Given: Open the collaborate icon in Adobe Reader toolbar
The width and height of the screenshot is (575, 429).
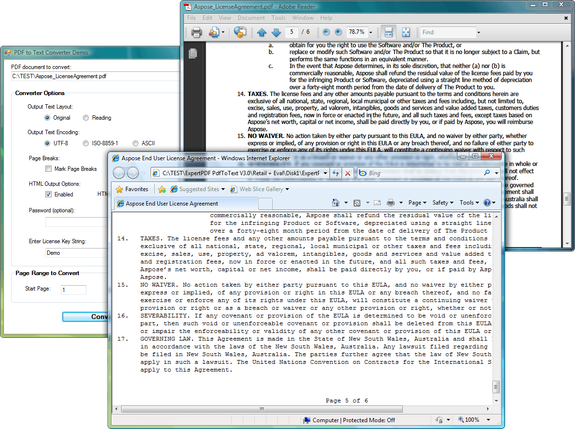Looking at the screenshot, I should (213, 32).
